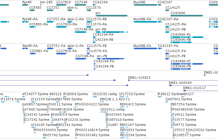
Task: Select the prc-RB transcript glyph
Action: click(112, 32)
